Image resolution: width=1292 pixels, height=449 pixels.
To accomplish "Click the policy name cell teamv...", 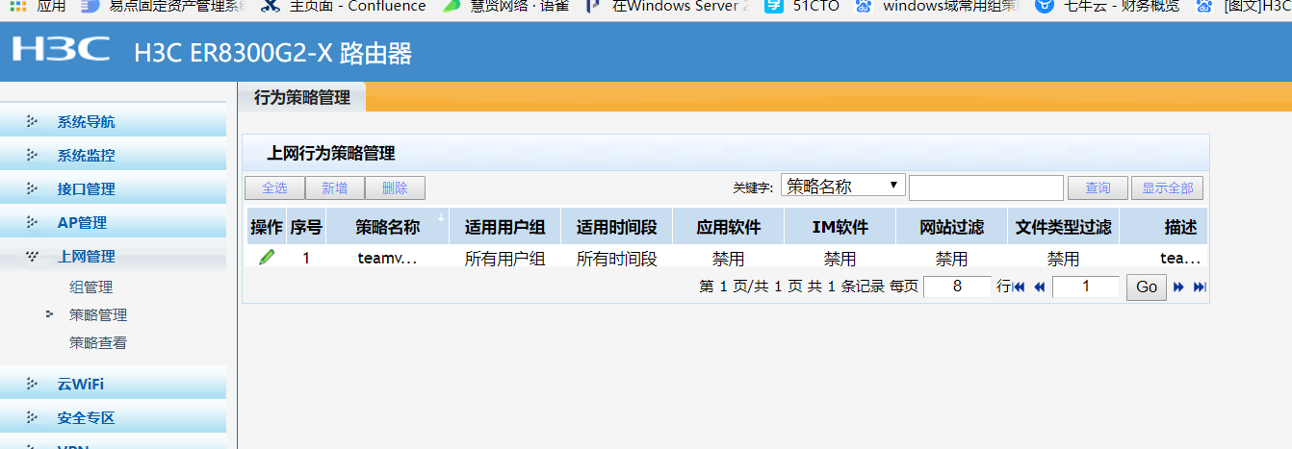I will [387, 258].
